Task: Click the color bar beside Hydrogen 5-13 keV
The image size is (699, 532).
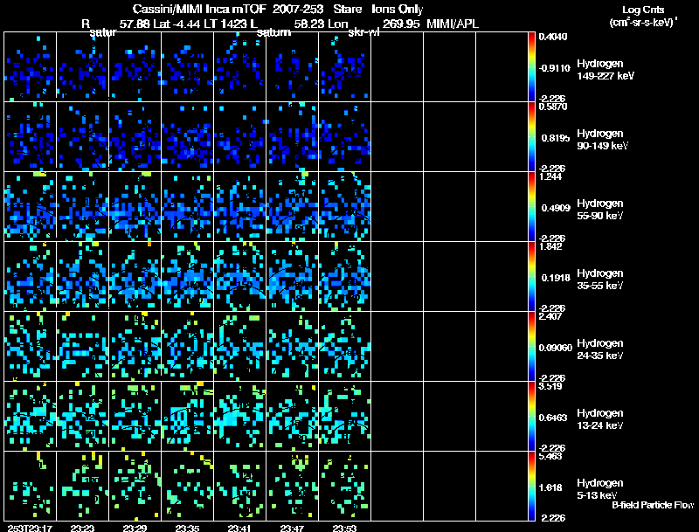Action: click(531, 487)
